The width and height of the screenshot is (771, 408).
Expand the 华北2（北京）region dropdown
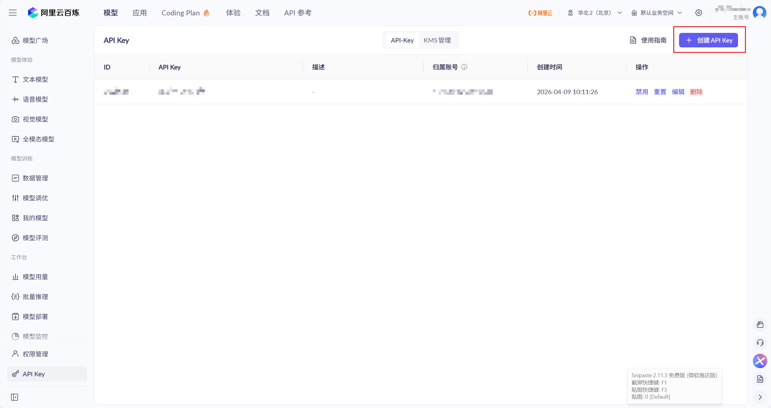[x=595, y=13]
